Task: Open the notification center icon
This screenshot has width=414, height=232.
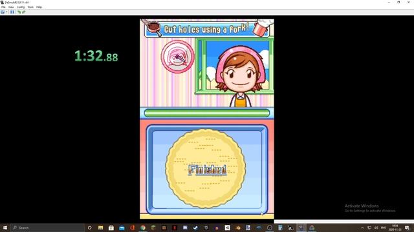Action: tap(407, 227)
